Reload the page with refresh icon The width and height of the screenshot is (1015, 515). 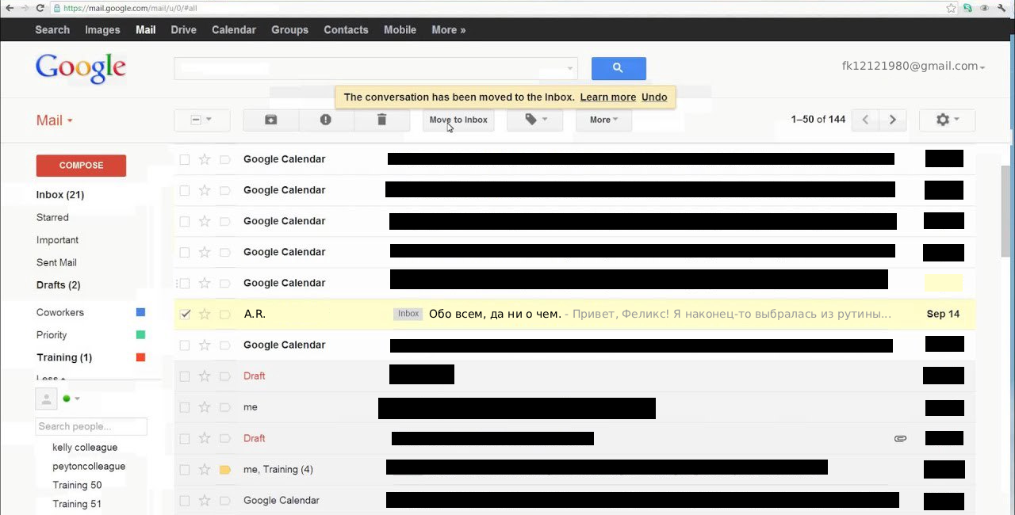point(40,8)
